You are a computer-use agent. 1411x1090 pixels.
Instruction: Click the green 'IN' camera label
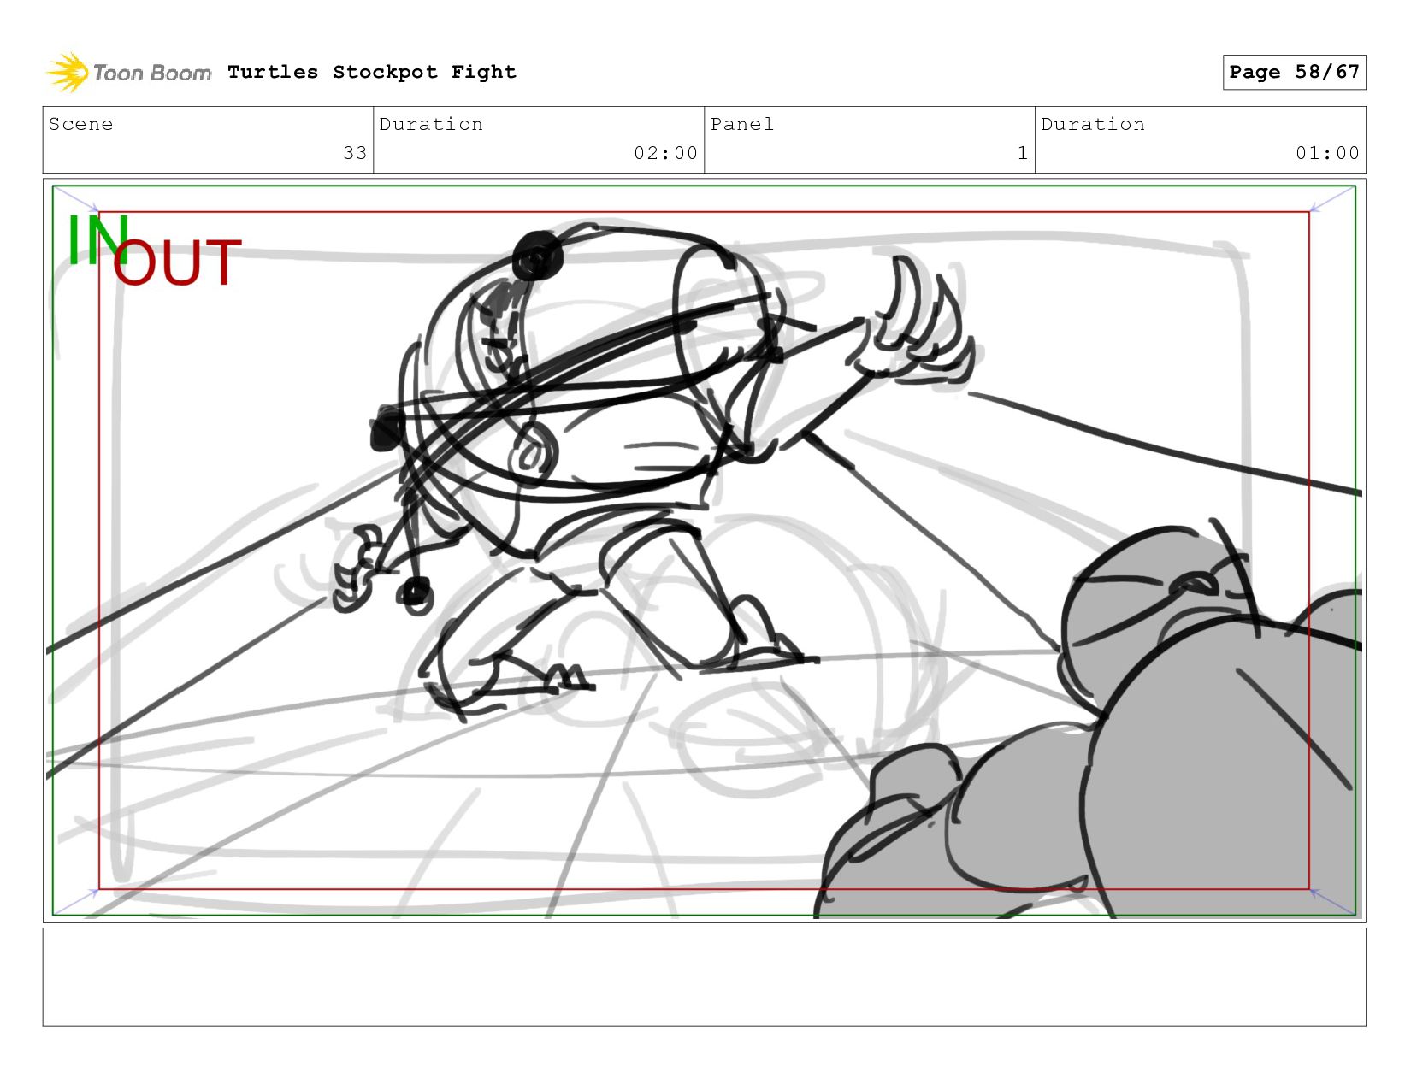tap(97, 239)
